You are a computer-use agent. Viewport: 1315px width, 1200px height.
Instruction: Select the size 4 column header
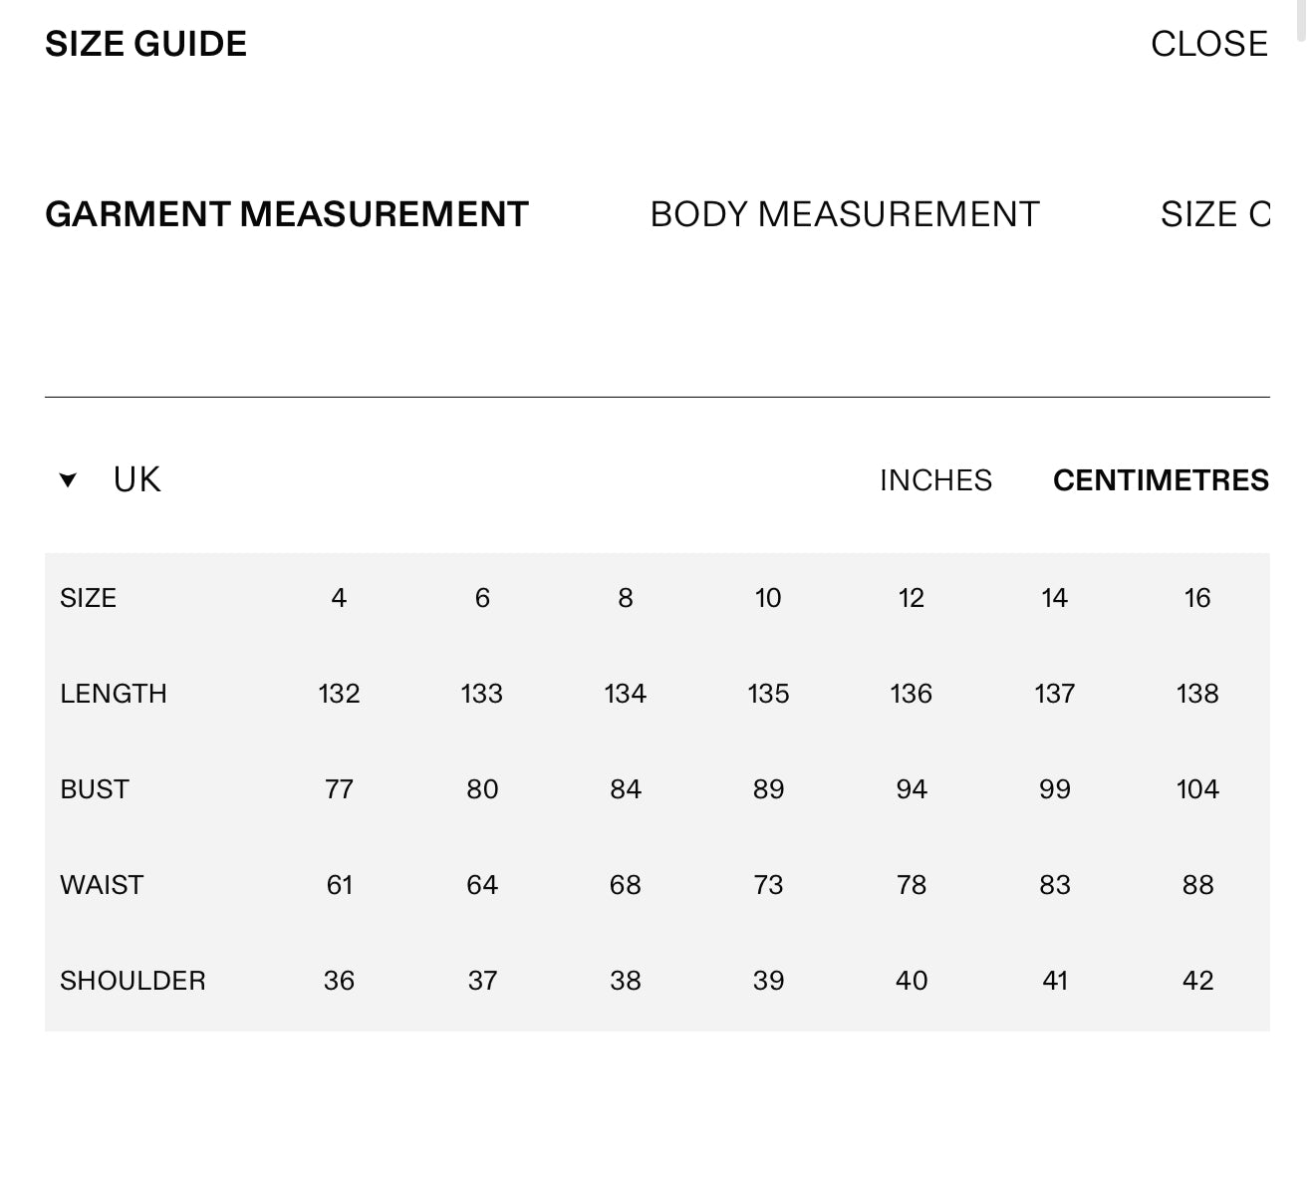[x=339, y=598]
